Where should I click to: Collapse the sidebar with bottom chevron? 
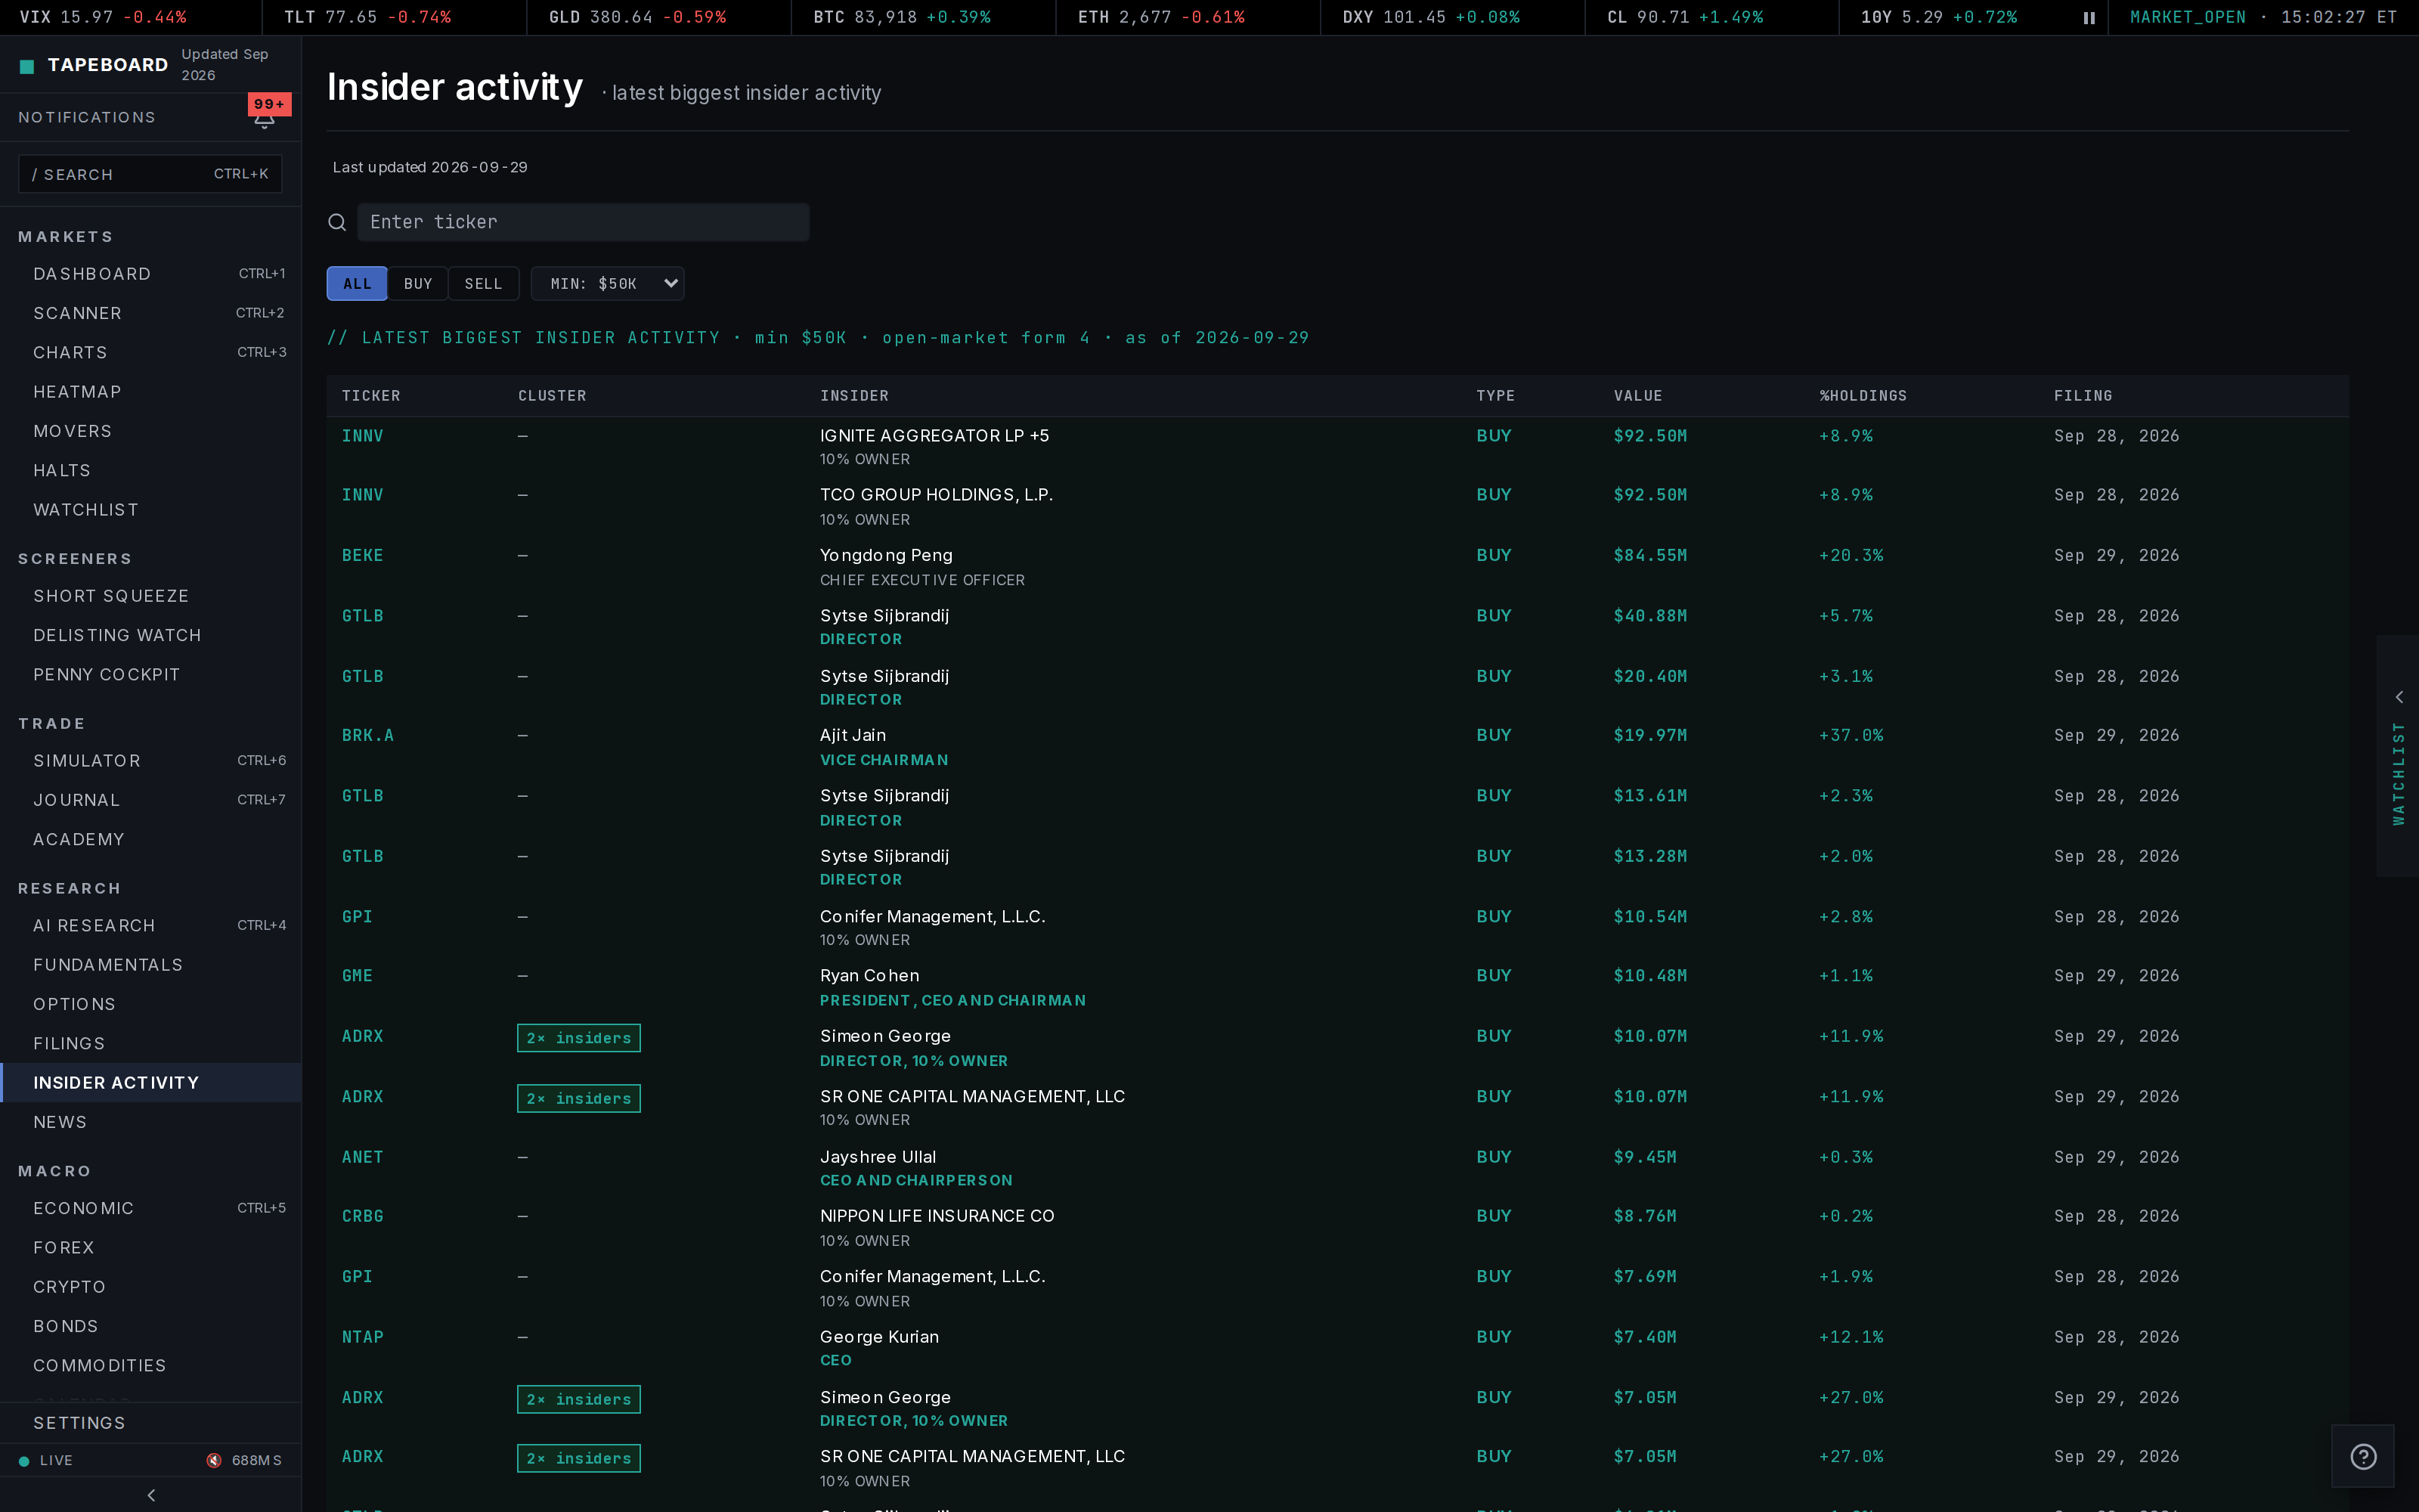click(151, 1495)
